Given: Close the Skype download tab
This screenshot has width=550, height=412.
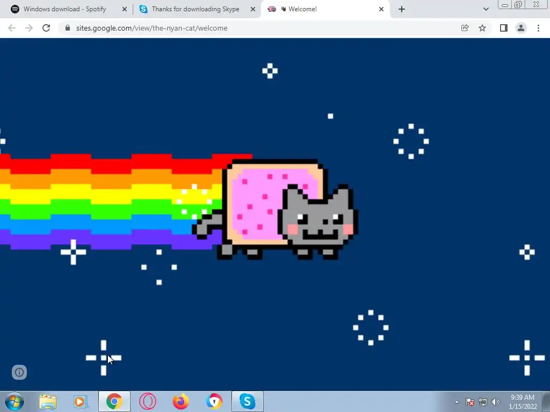Looking at the screenshot, I should click(253, 10).
